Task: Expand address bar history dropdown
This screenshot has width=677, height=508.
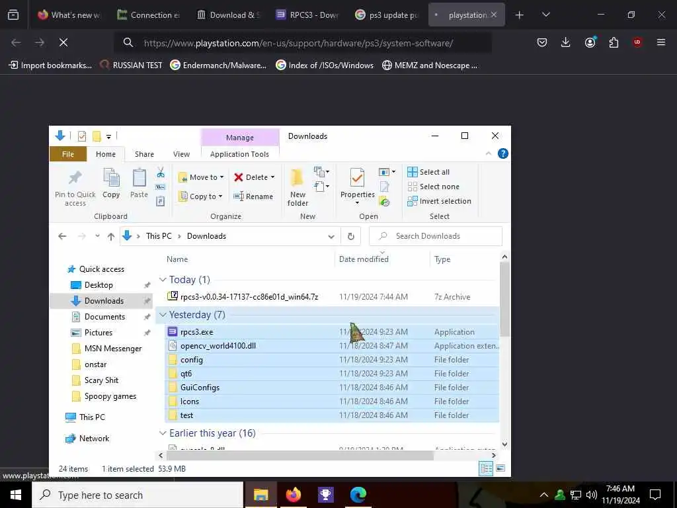Action: (331, 237)
